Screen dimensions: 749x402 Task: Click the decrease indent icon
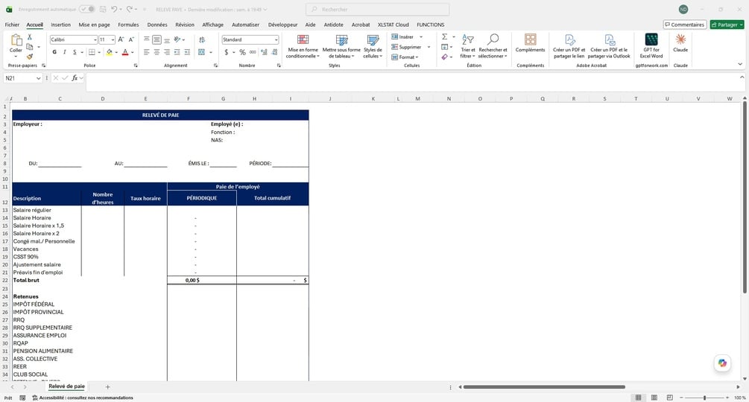tap(177, 52)
